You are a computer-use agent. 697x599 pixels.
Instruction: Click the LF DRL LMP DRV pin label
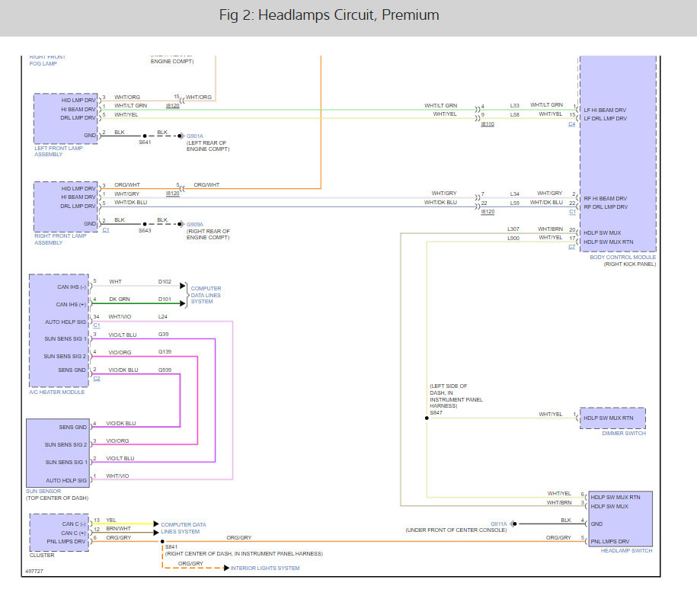tap(606, 119)
